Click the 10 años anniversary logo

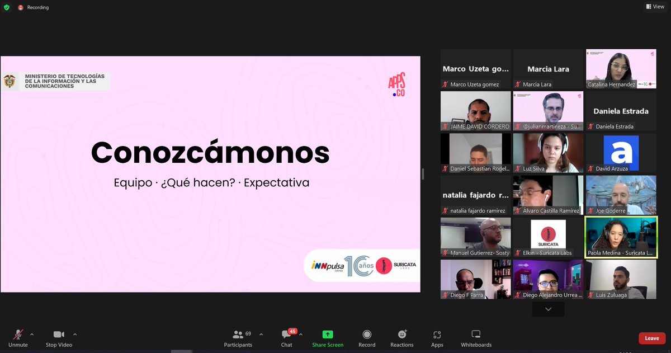pos(359,266)
